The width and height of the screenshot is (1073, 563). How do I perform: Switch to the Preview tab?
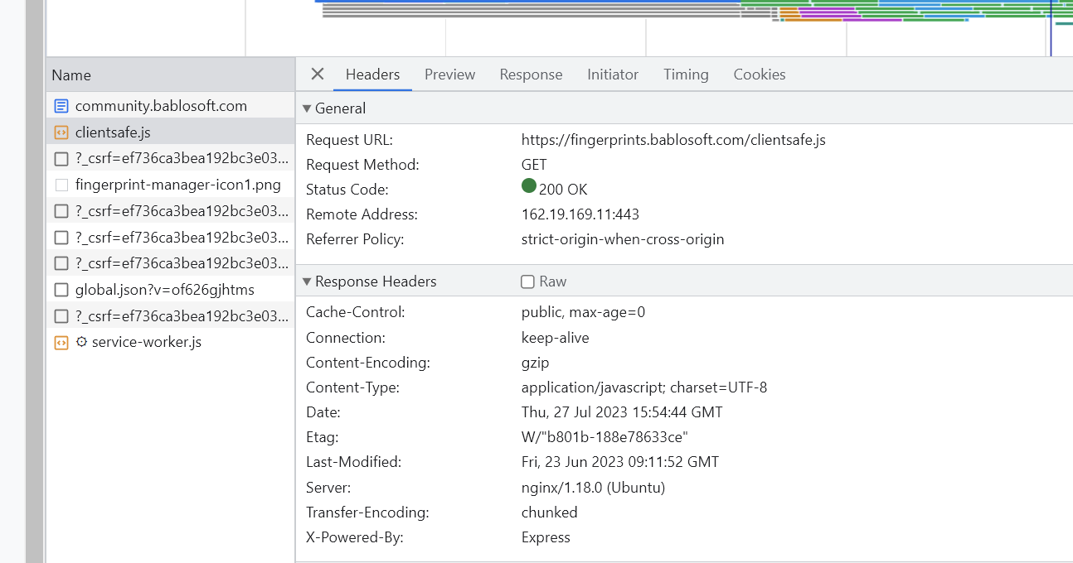click(449, 75)
